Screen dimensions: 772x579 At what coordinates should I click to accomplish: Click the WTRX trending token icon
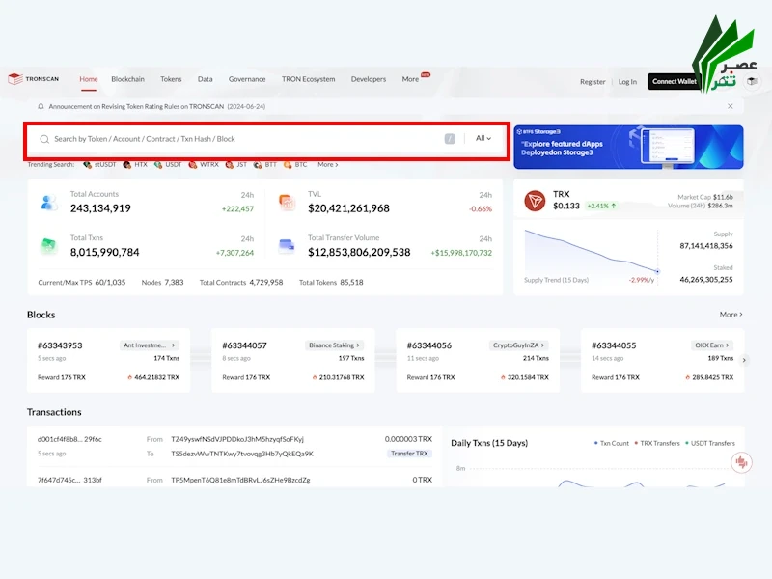192,164
